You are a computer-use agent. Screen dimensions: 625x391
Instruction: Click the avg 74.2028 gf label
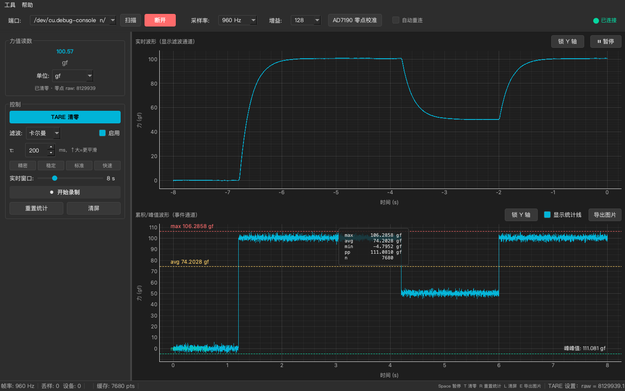[x=190, y=262]
